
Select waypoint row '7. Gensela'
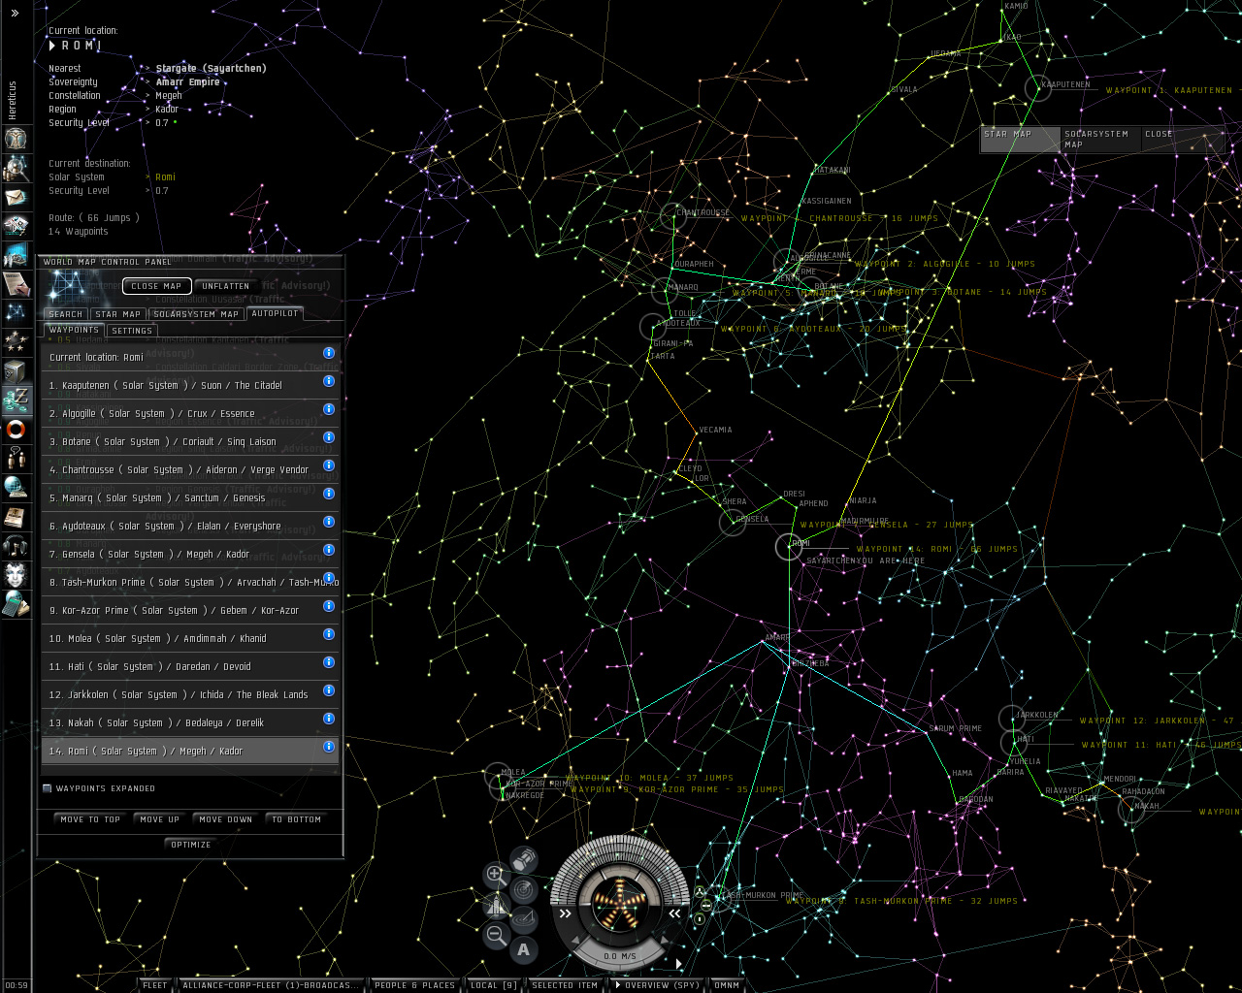190,554
